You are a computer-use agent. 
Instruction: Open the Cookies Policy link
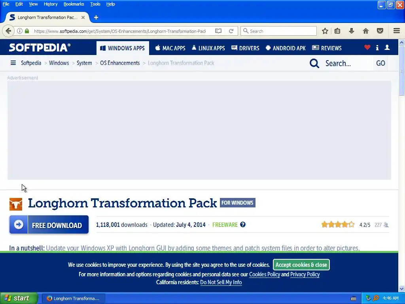point(265,274)
